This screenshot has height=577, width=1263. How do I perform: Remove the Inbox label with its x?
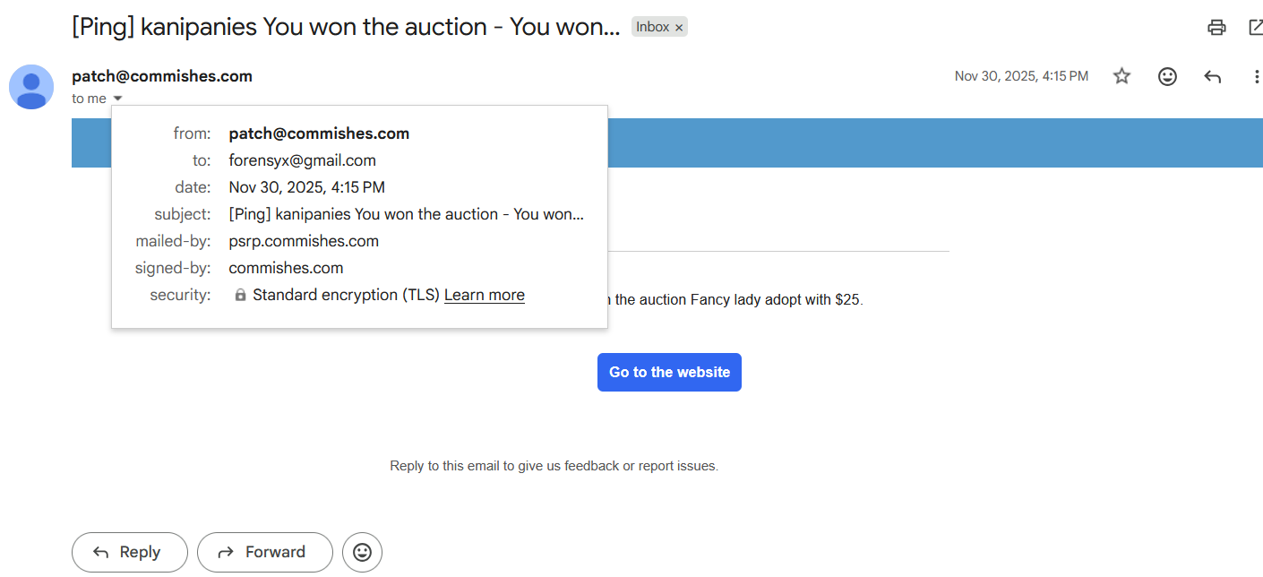point(679,28)
